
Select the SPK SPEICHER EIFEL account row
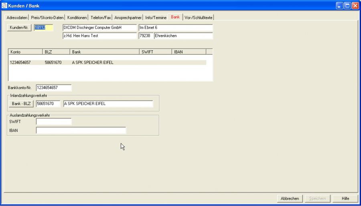pyautogui.click(x=107, y=63)
